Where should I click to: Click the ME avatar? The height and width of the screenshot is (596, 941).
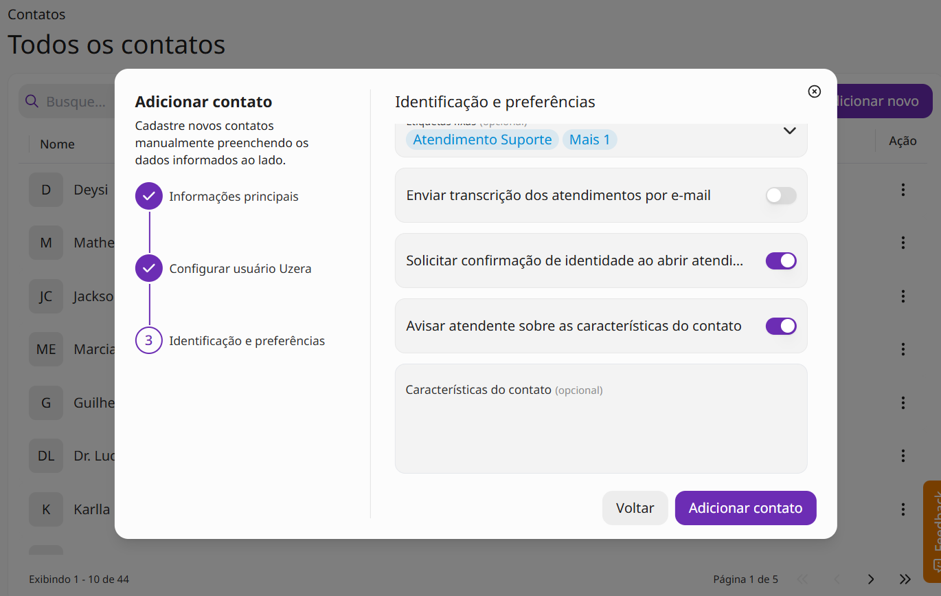[46, 349]
